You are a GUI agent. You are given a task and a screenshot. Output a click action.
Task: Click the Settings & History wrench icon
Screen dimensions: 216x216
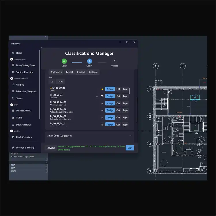tap(13, 147)
